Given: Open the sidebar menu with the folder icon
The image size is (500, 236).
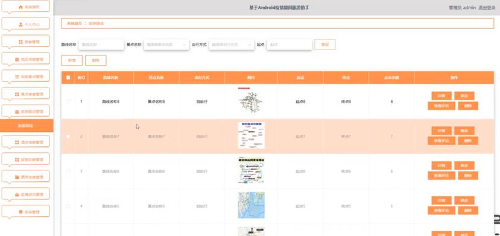Looking at the screenshot, I should pos(26,177).
